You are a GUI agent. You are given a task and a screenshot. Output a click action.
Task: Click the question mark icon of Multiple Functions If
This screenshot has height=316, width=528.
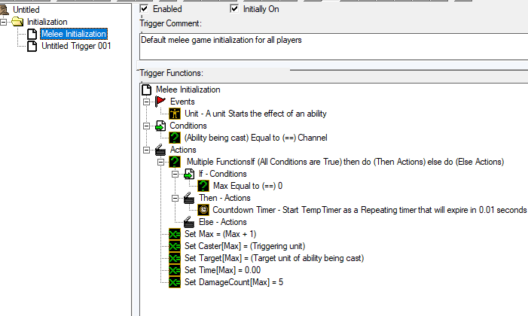(x=175, y=162)
